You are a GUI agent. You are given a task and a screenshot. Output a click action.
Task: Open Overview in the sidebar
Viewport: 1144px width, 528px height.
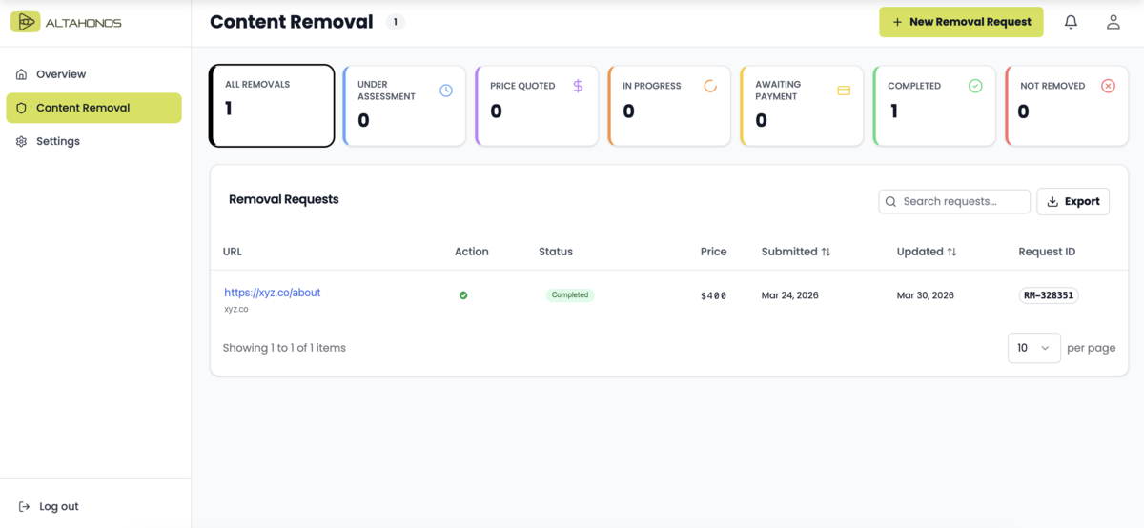[61, 74]
